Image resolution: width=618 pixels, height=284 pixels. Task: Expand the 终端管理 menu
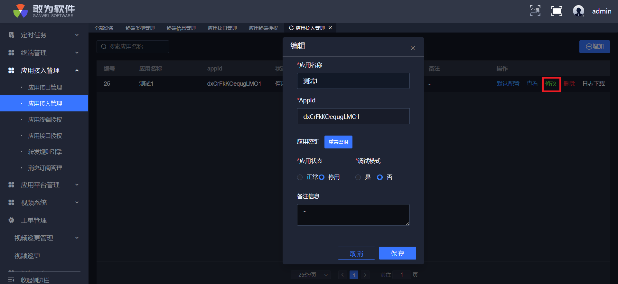pos(77,53)
